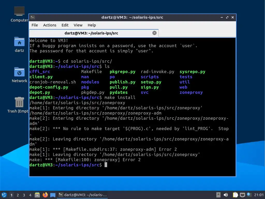Click the 'pydates' file name
The width and height of the screenshot is (265, 199).
pos(119,93)
